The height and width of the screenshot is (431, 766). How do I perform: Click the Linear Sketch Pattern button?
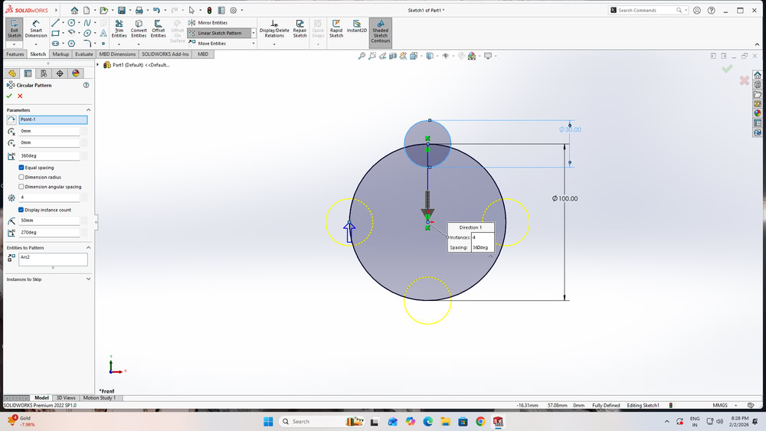click(x=219, y=33)
